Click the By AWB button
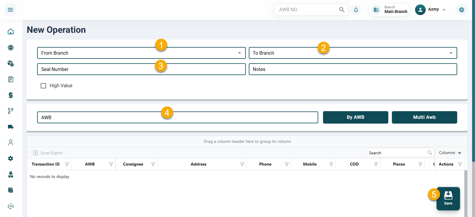This screenshot has width=475, height=217. [x=355, y=117]
